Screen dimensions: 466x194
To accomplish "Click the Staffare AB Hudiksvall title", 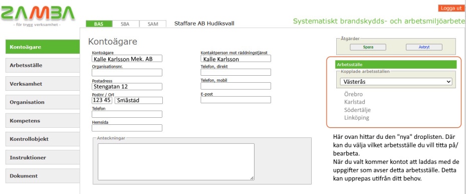I will [x=204, y=24].
